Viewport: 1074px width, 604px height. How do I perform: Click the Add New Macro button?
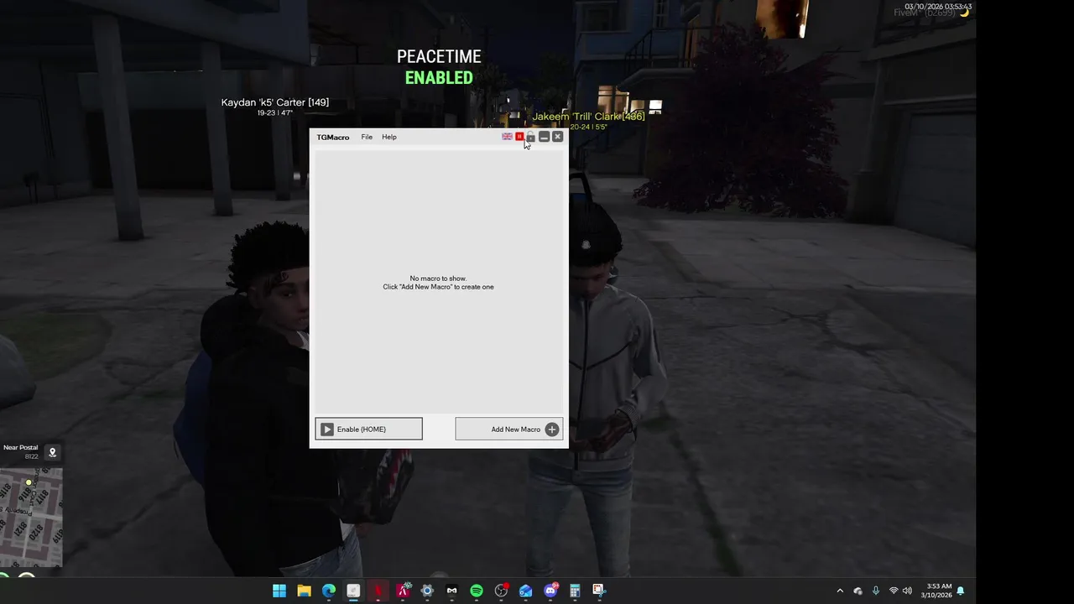(x=508, y=429)
